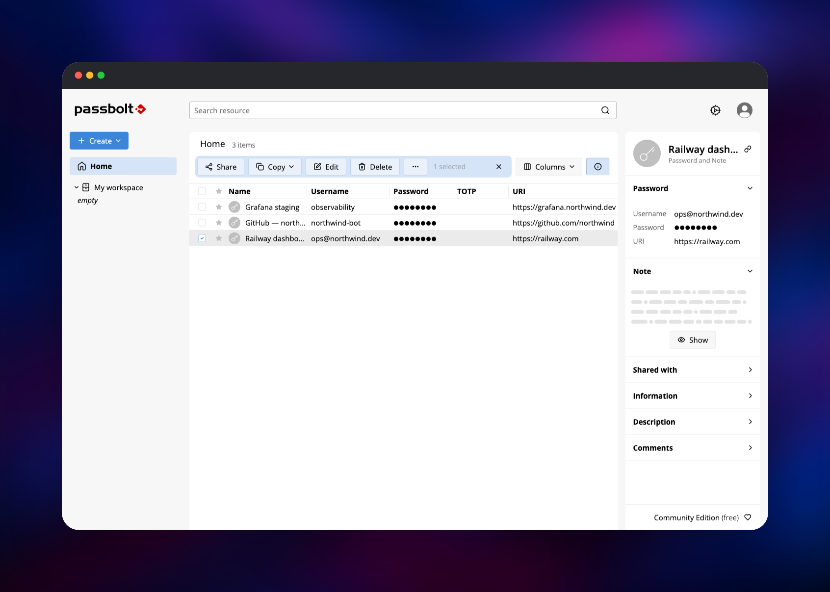The width and height of the screenshot is (830, 592).
Task: Click the Grafana staging password dots
Action: tap(415, 207)
